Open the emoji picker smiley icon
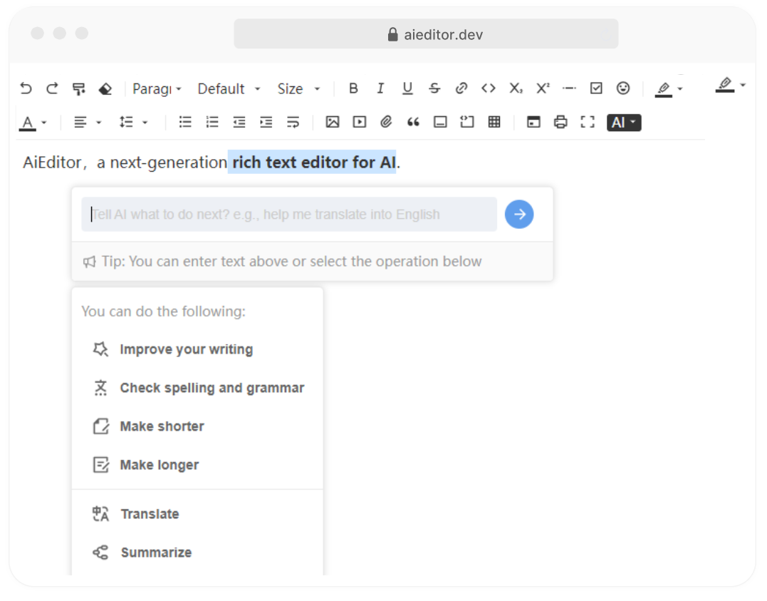The width and height of the screenshot is (767, 601). pyautogui.click(x=623, y=88)
